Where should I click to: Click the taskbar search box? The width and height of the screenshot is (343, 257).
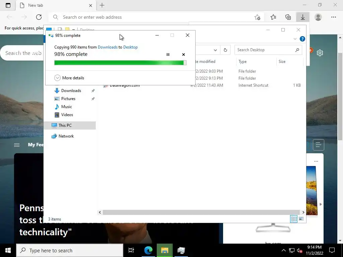click(x=70, y=250)
